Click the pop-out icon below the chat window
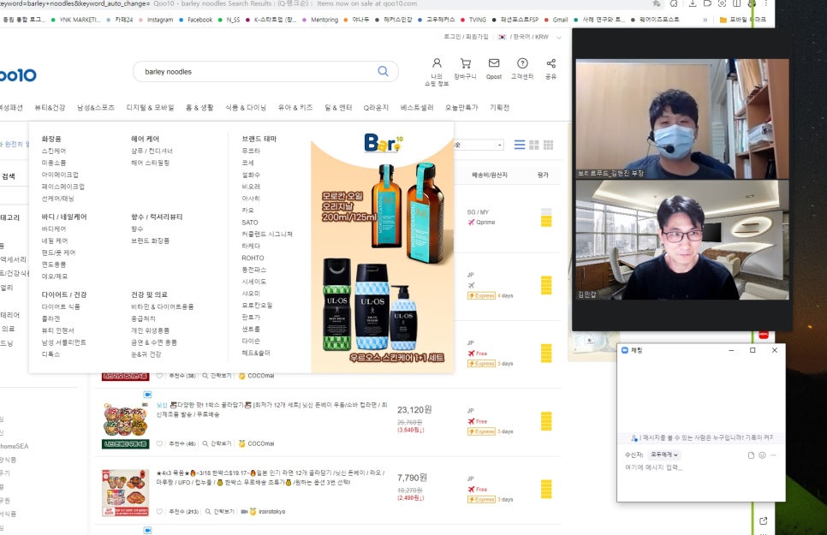827x535 pixels. pos(763,520)
